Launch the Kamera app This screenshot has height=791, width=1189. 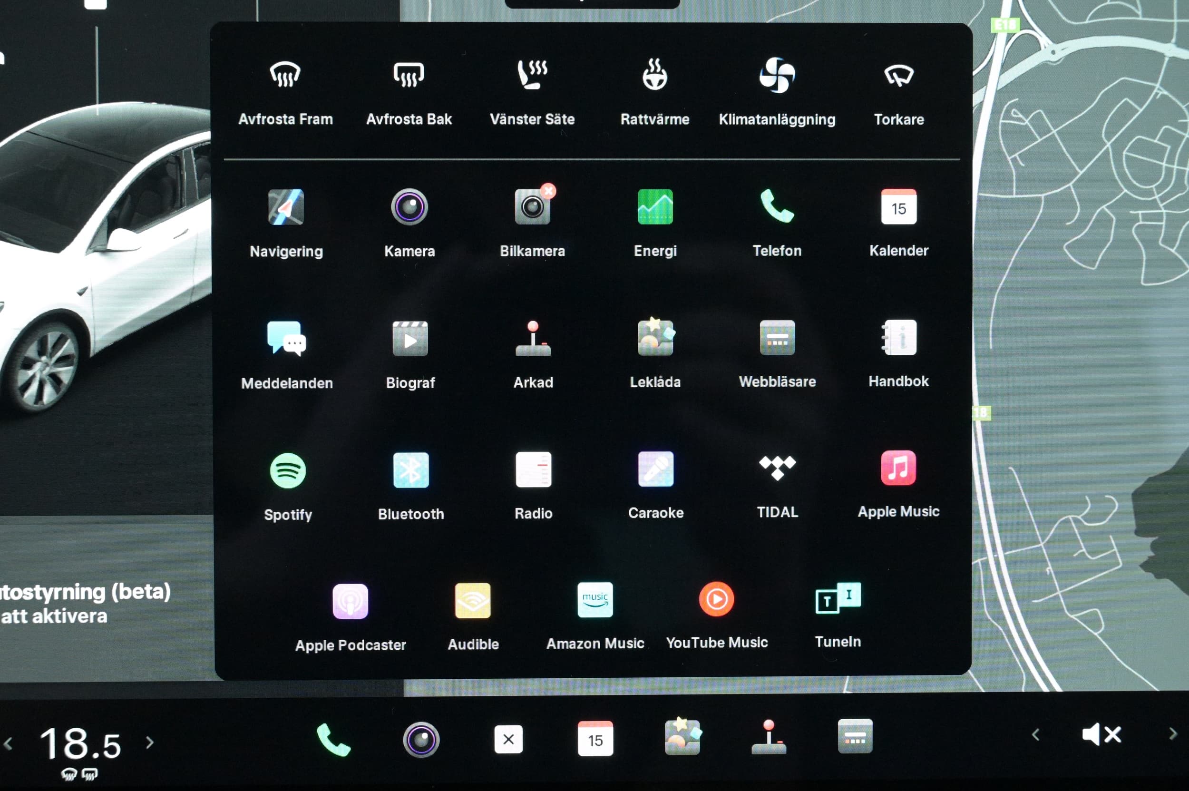point(409,224)
